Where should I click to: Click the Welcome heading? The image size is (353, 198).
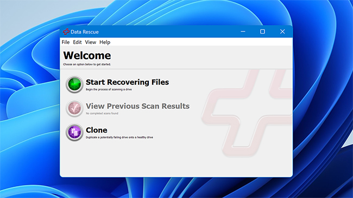coord(87,55)
